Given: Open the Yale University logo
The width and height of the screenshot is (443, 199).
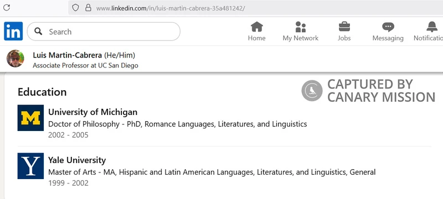Looking at the screenshot, I should pos(30,166).
